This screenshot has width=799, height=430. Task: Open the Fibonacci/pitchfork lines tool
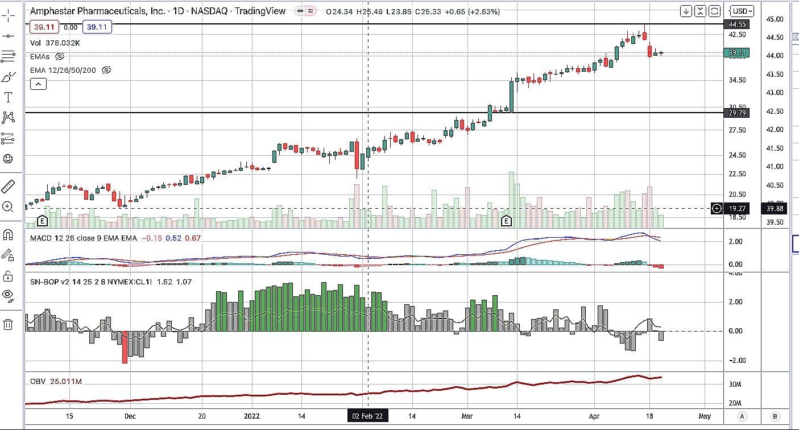pyautogui.click(x=8, y=56)
